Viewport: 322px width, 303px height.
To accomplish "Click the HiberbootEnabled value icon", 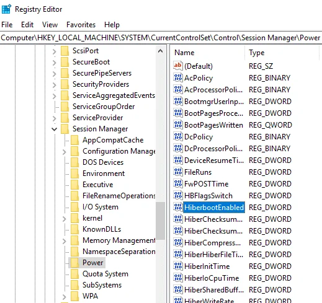I will pyautogui.click(x=178, y=207).
